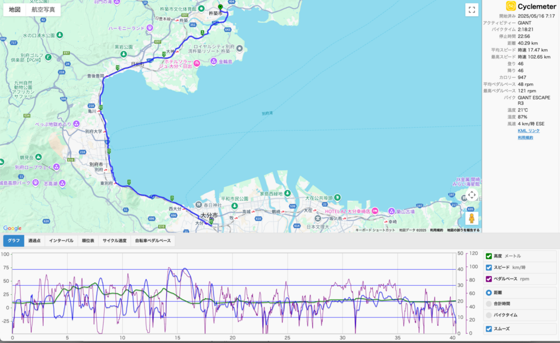
Task: Click the 日出町 town label on map
Action: tap(138, 64)
